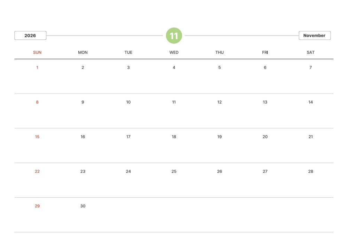Pick Sunday the 29th
The width and height of the screenshot is (348, 246).
point(37,206)
